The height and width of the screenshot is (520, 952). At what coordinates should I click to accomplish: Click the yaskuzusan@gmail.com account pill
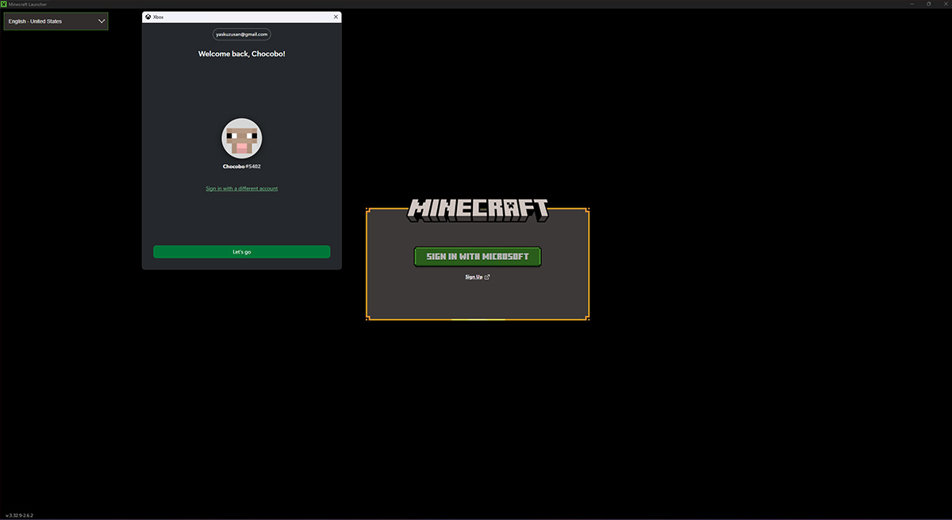pos(242,34)
